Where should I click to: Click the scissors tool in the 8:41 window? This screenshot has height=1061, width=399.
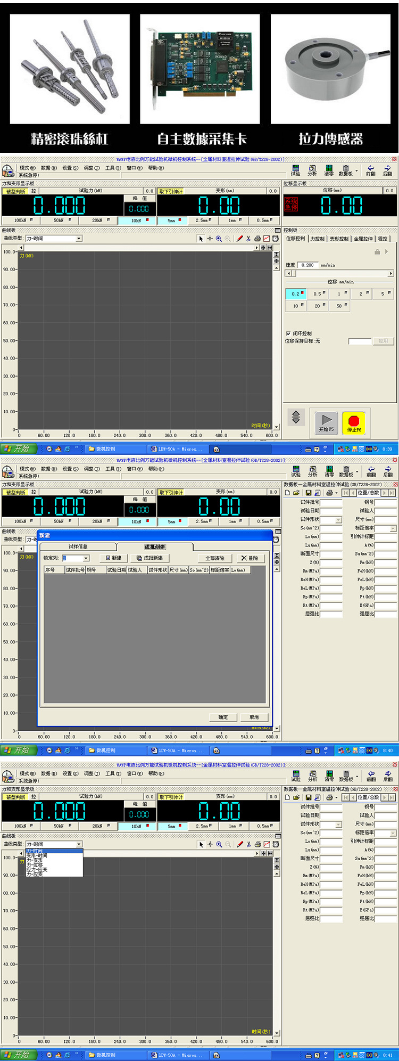click(x=248, y=844)
